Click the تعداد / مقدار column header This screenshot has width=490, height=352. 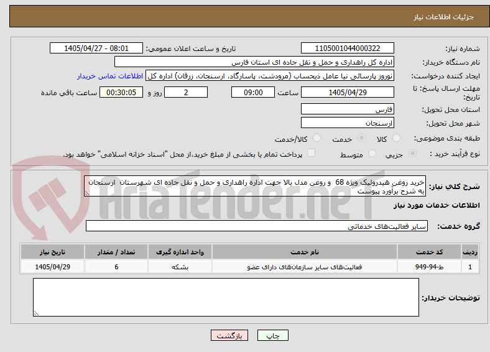point(116,252)
